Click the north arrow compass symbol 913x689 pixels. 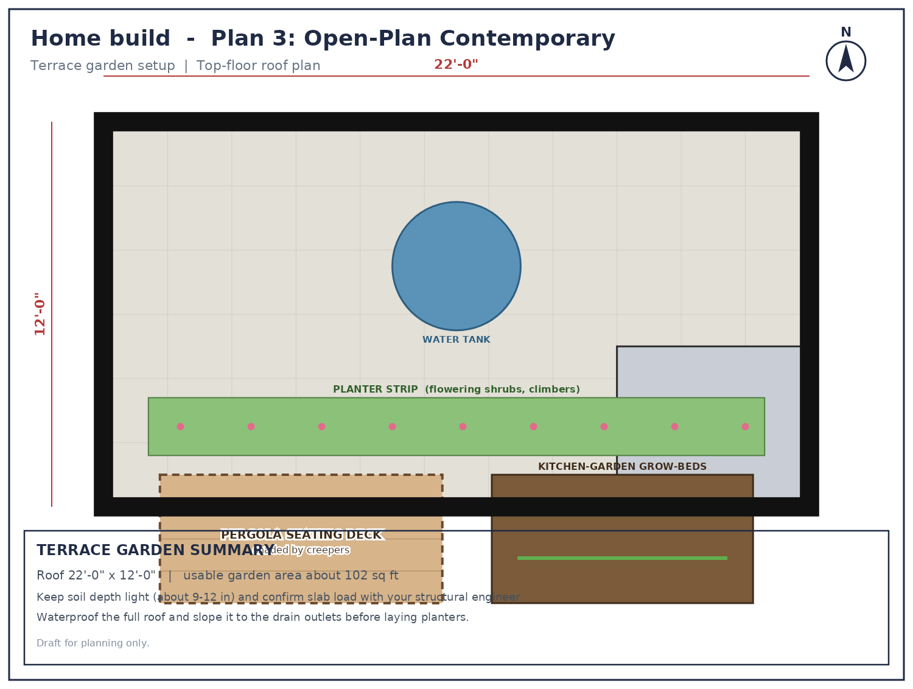pyautogui.click(x=846, y=61)
